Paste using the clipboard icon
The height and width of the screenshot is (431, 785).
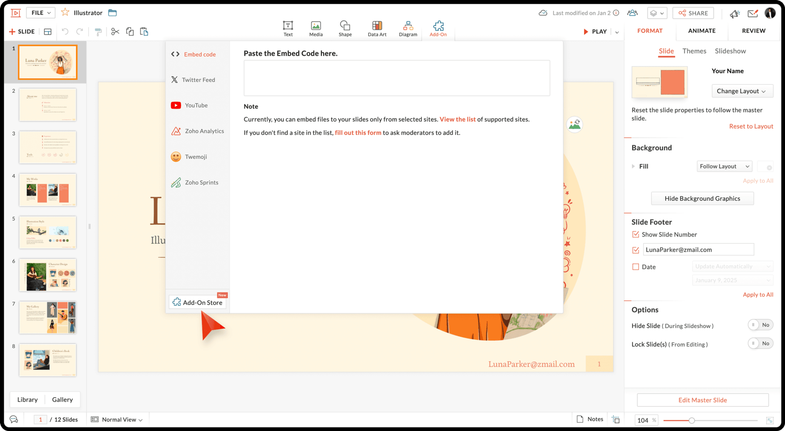coord(144,31)
